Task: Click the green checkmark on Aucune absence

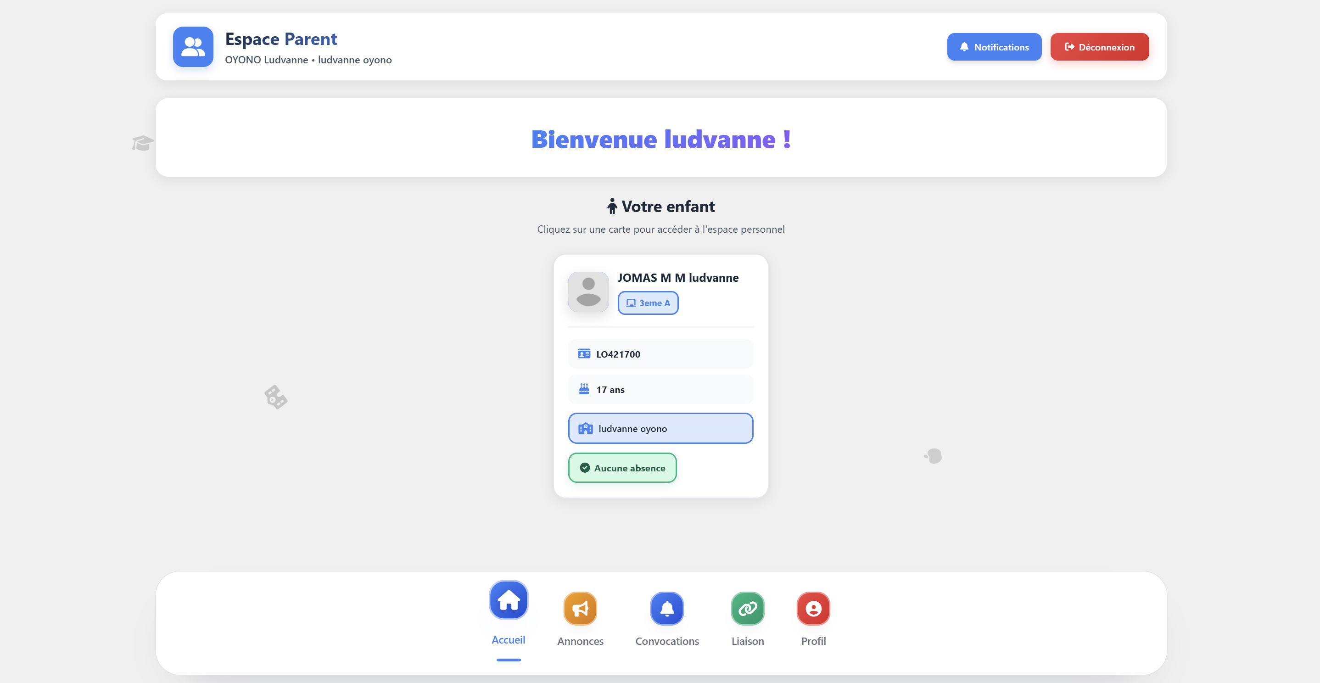Action: pyautogui.click(x=585, y=468)
